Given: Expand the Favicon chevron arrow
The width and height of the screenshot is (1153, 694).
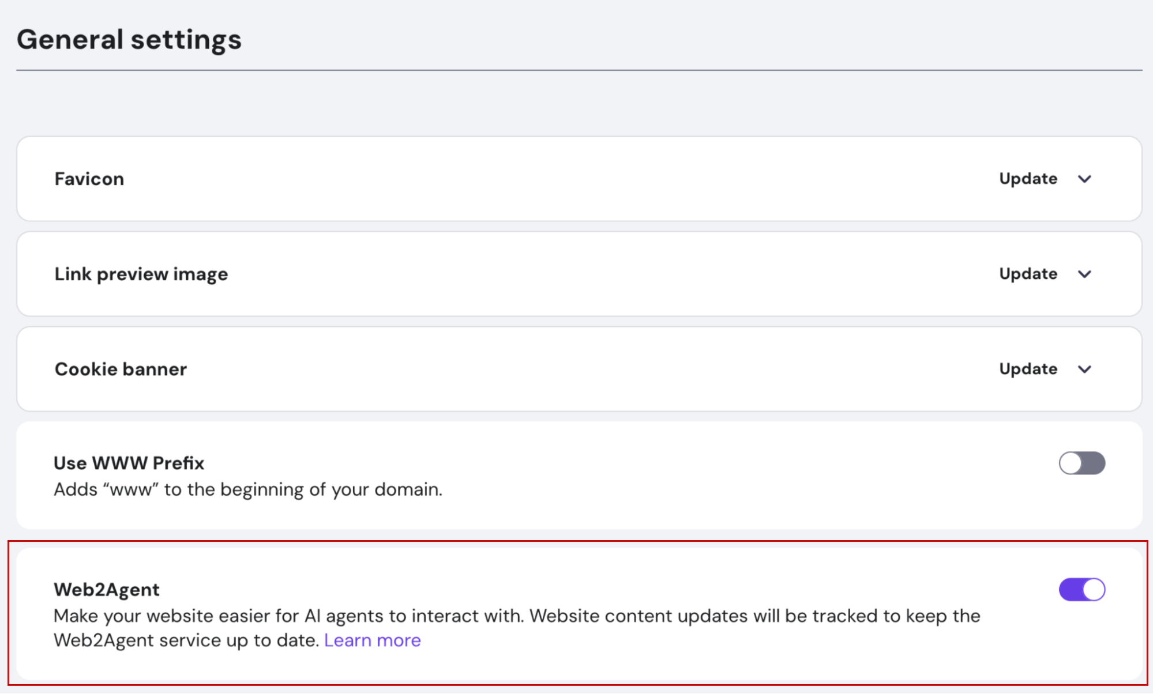Looking at the screenshot, I should coord(1084,179).
